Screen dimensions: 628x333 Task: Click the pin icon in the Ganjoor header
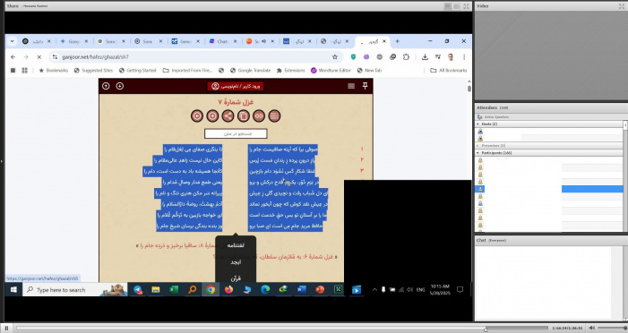pyautogui.click(x=365, y=86)
